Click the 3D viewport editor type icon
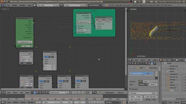Viewport: 186px width, 104px height. pos(131,60)
